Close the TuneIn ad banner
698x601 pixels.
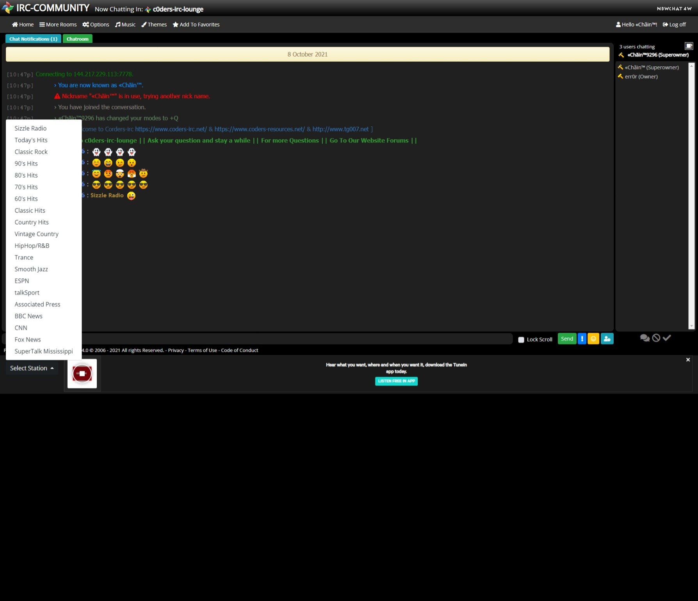[x=688, y=360]
